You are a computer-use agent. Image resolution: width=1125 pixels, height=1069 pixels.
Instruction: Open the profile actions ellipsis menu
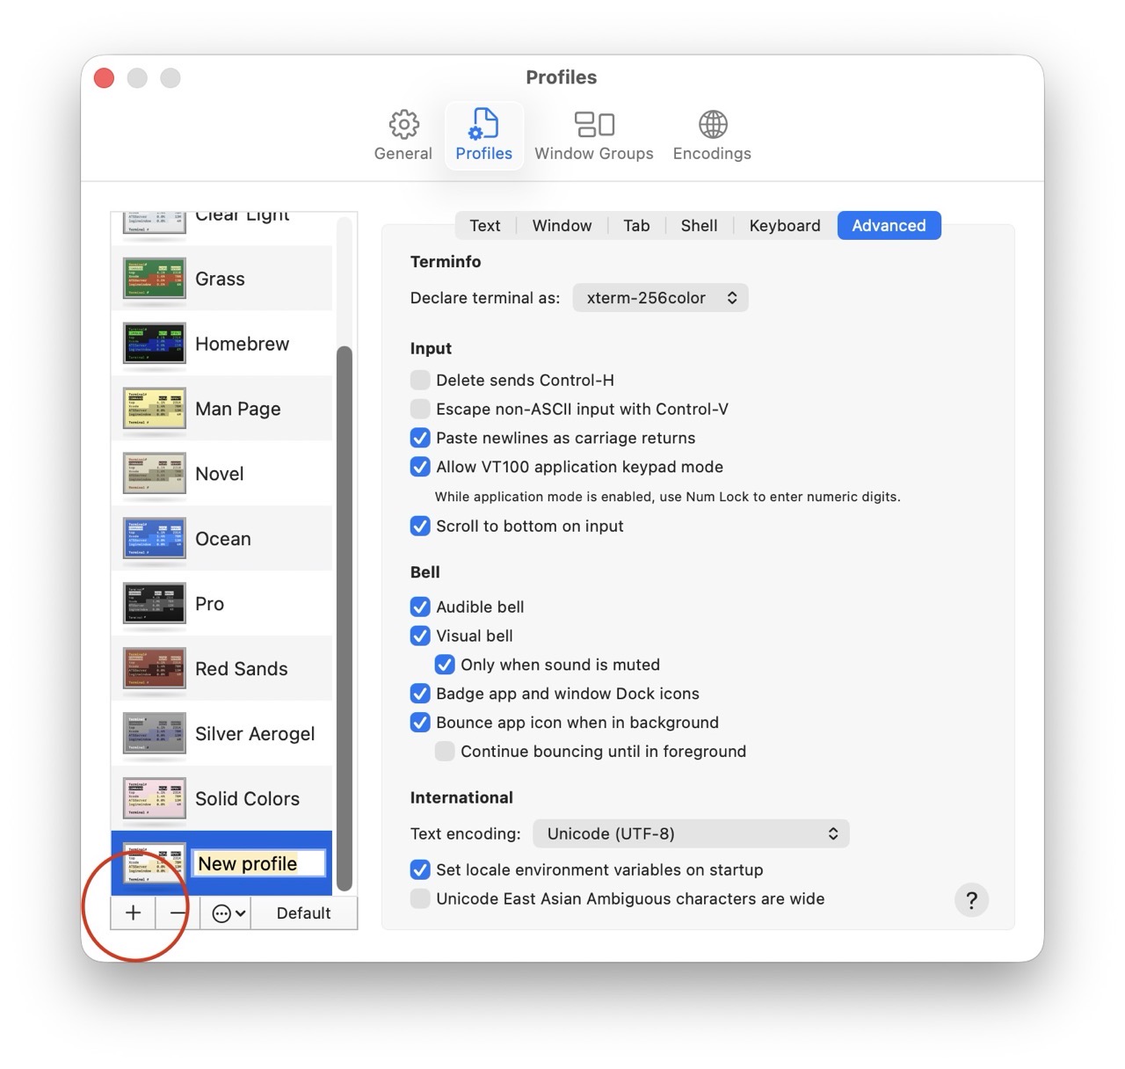coord(227,913)
